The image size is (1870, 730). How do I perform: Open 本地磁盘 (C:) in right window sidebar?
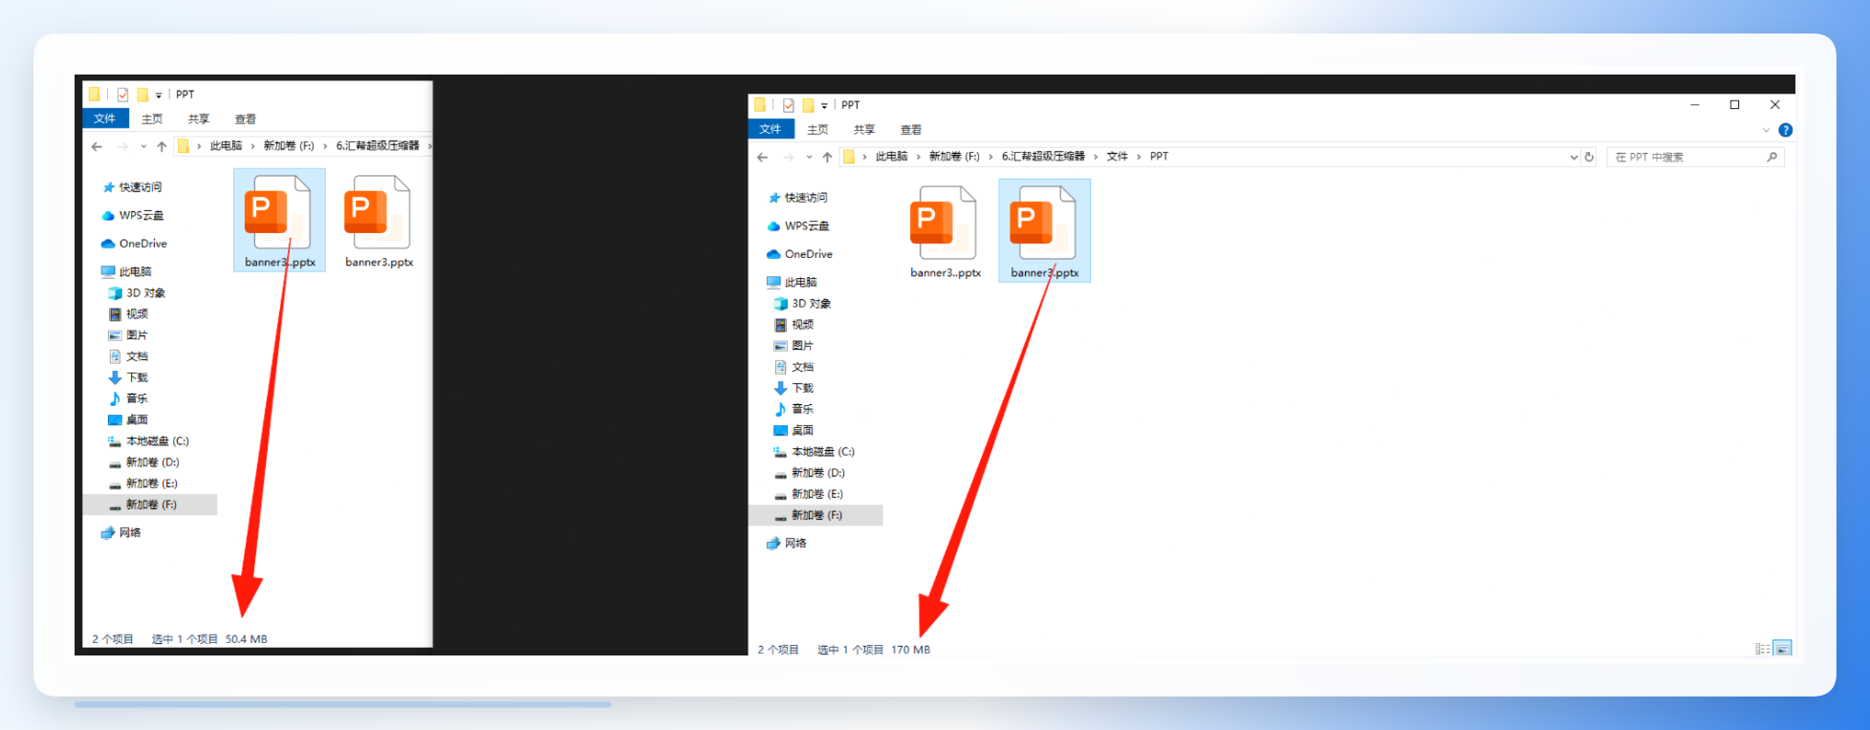[814, 452]
